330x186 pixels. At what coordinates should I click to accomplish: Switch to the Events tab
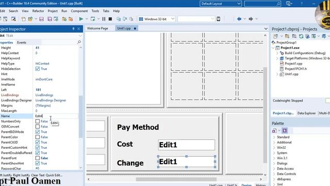pos(22,42)
